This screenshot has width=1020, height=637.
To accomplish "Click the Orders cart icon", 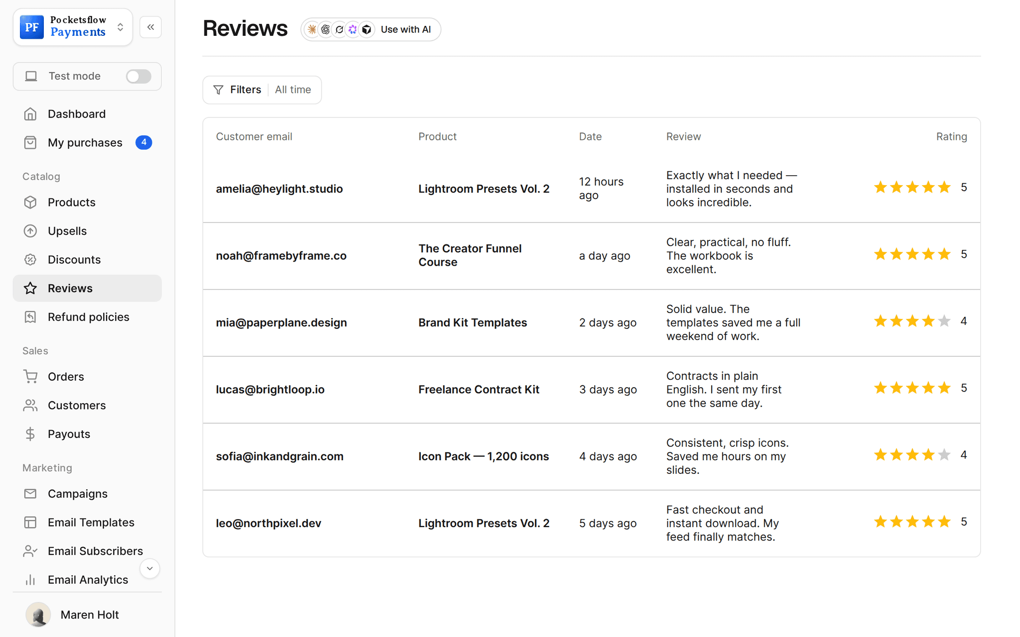I will click(30, 377).
